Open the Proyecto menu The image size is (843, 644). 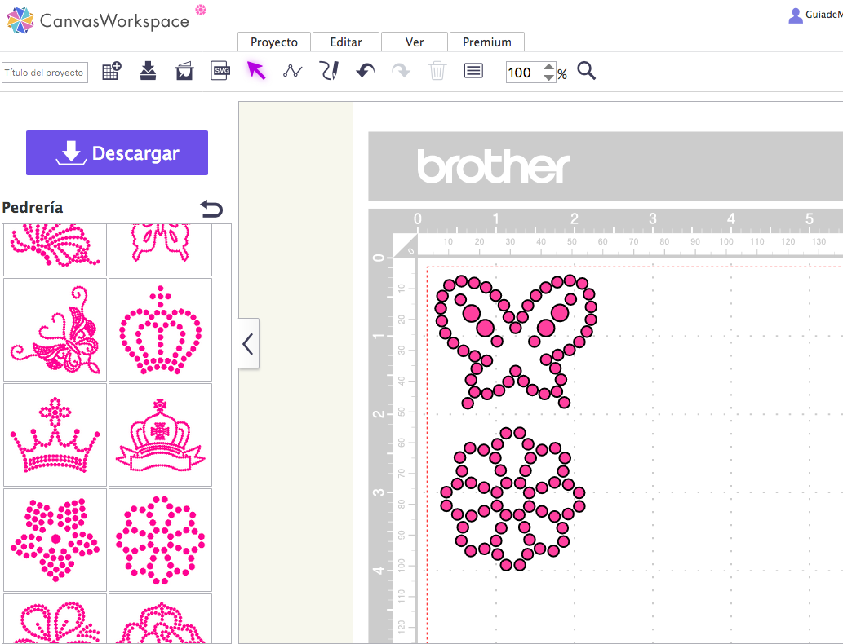[274, 42]
